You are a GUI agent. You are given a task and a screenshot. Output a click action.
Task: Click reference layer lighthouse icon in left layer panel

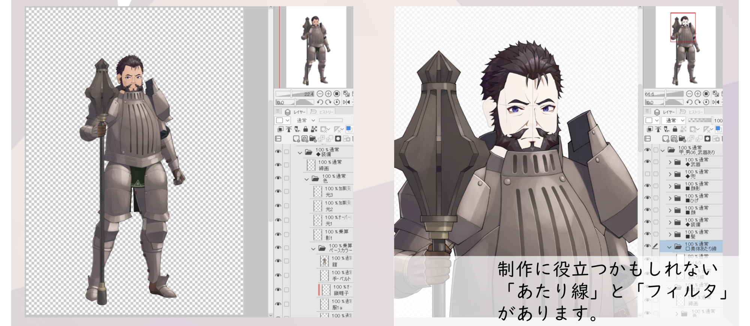(x=289, y=129)
